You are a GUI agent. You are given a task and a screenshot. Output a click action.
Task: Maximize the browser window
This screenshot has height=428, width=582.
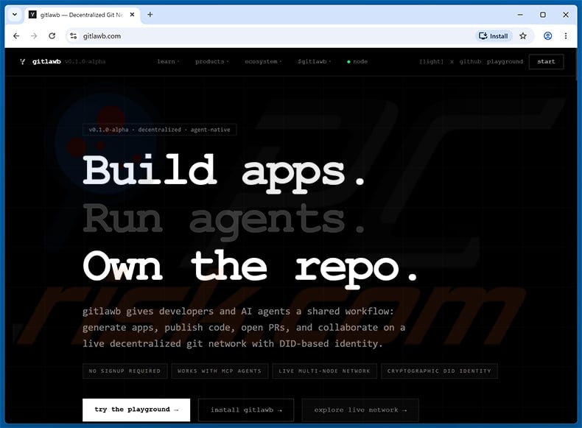click(543, 15)
